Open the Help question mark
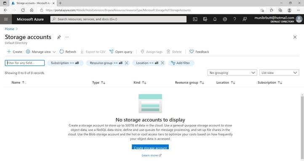 (235, 19)
